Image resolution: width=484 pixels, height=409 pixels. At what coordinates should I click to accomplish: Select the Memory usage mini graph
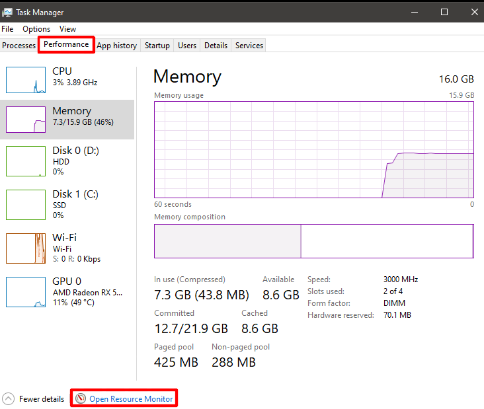click(x=26, y=120)
